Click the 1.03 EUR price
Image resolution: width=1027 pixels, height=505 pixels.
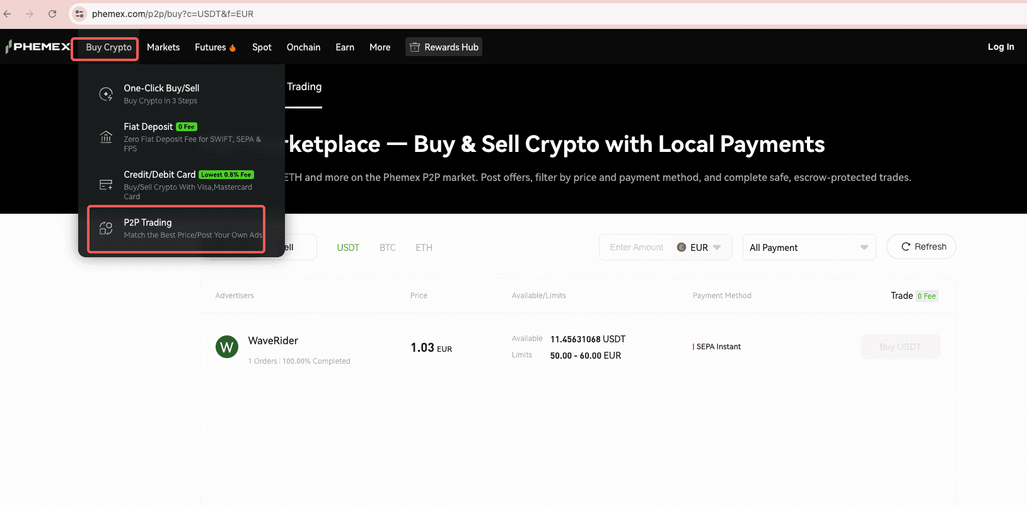[x=431, y=348]
